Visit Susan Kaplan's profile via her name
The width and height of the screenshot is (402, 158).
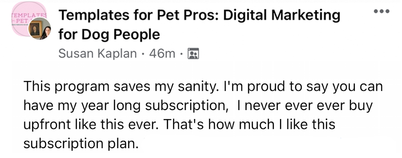(97, 54)
